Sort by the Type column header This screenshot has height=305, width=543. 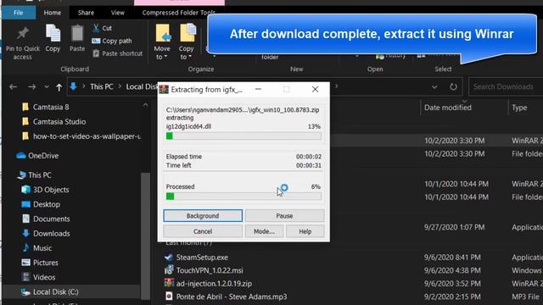click(x=519, y=108)
